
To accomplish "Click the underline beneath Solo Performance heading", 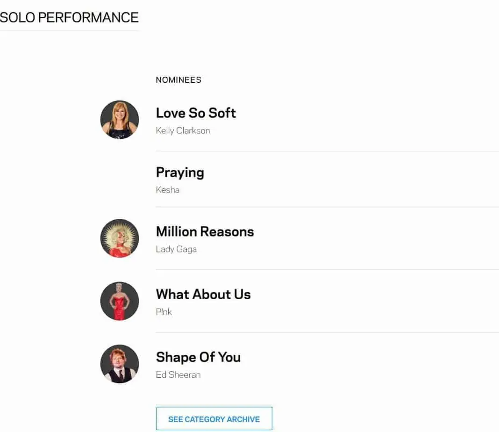I will click(69, 31).
